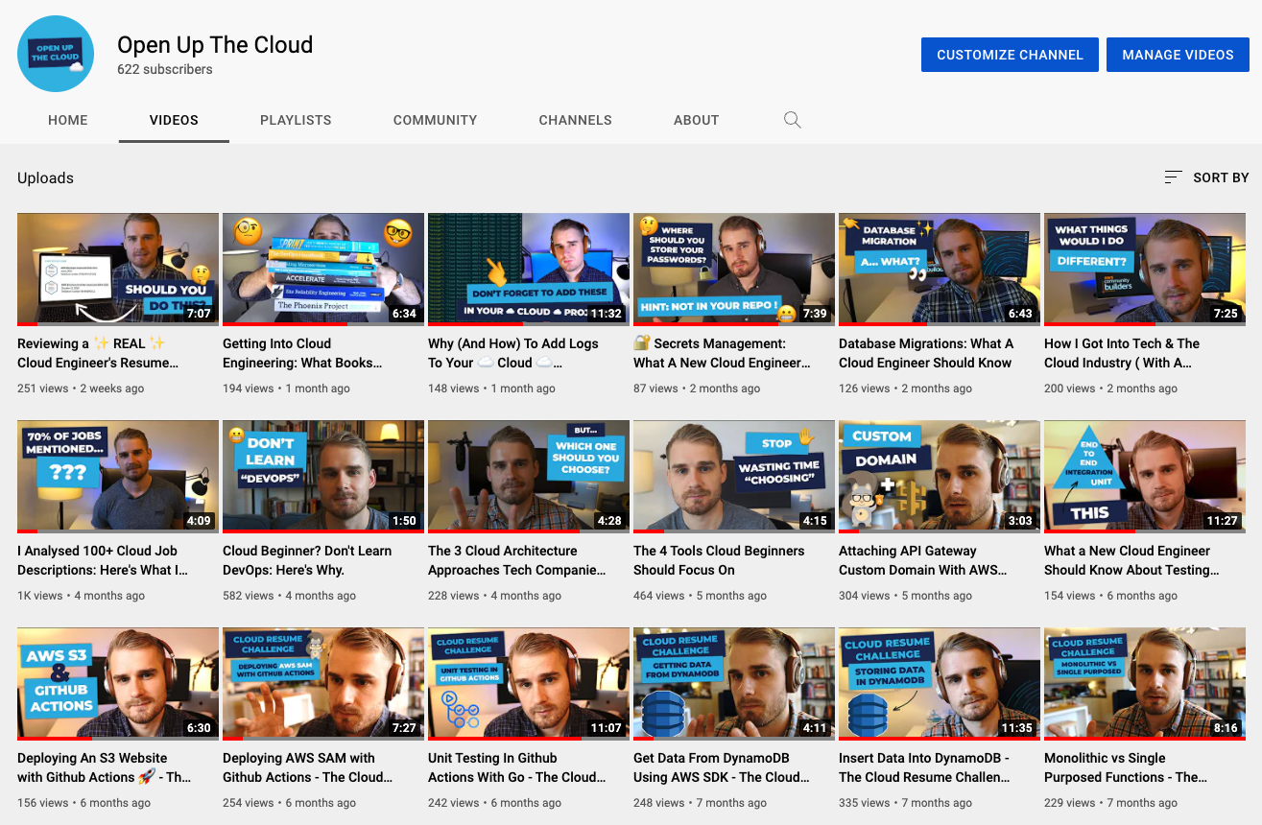This screenshot has height=825, width=1262.
Task: Open the search icon on the channel page
Action: pos(792,119)
